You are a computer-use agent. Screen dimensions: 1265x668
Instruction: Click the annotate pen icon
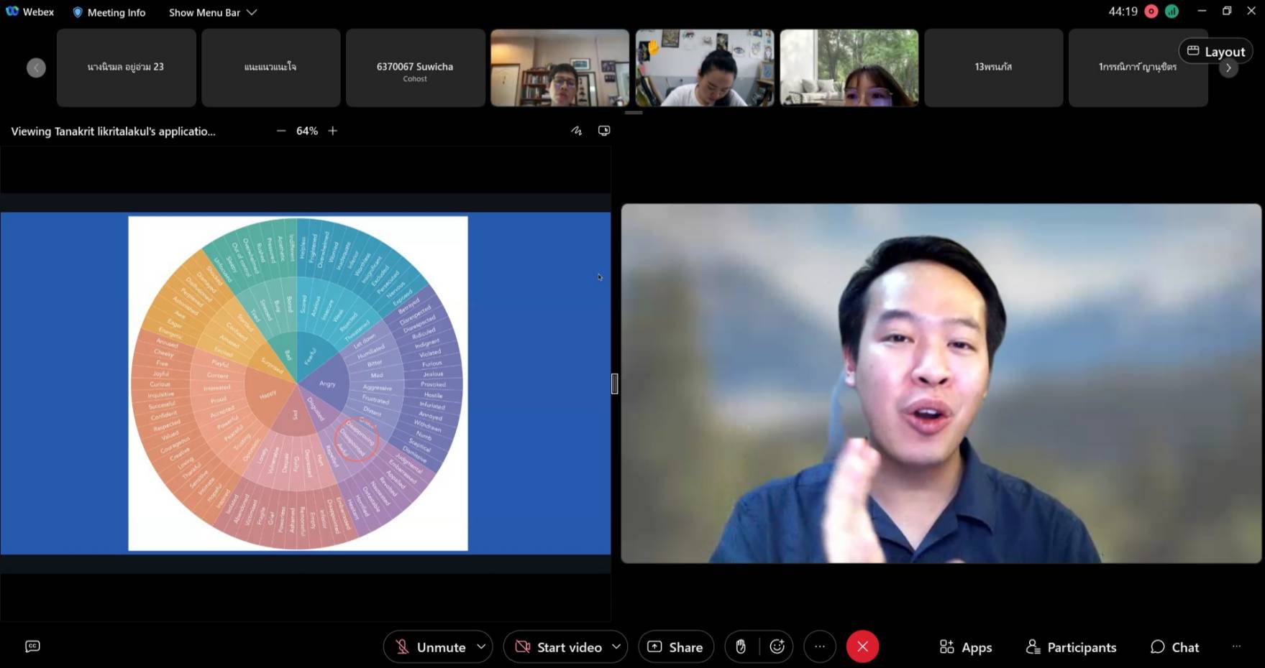[576, 131]
